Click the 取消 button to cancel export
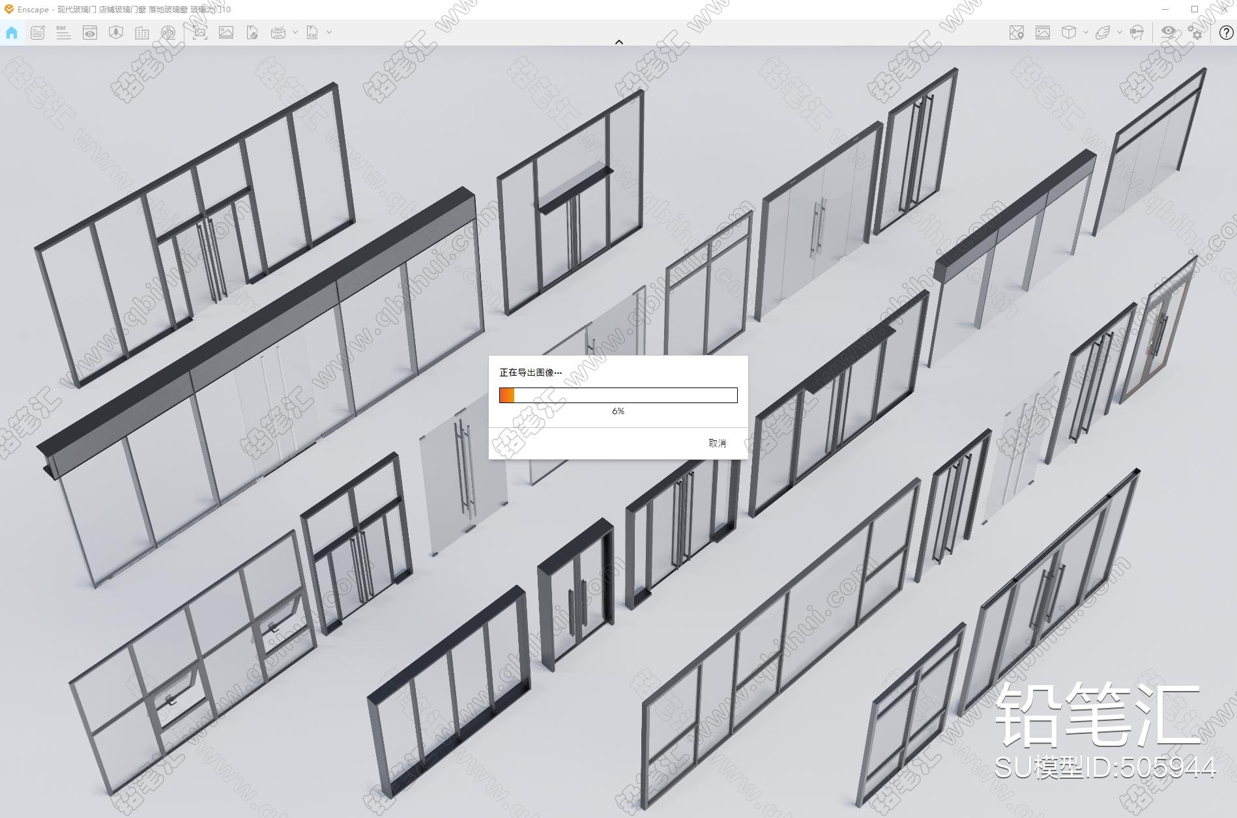Screen dimensions: 1237x818 pyautogui.click(x=717, y=443)
